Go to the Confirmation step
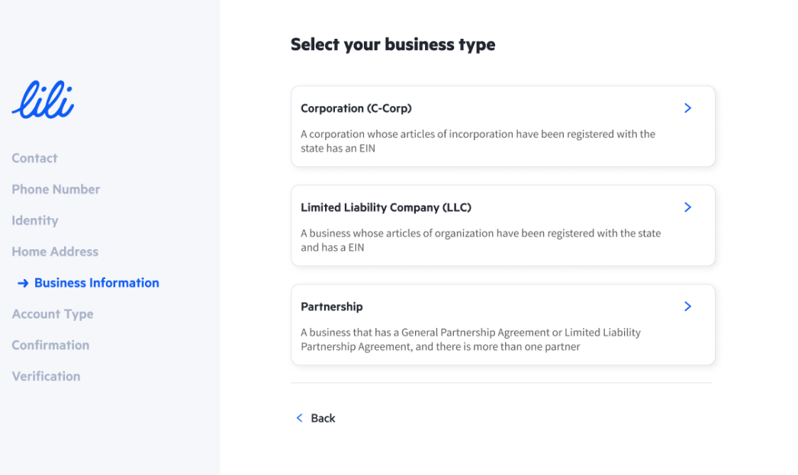Image resolution: width=798 pixels, height=475 pixels. click(50, 345)
